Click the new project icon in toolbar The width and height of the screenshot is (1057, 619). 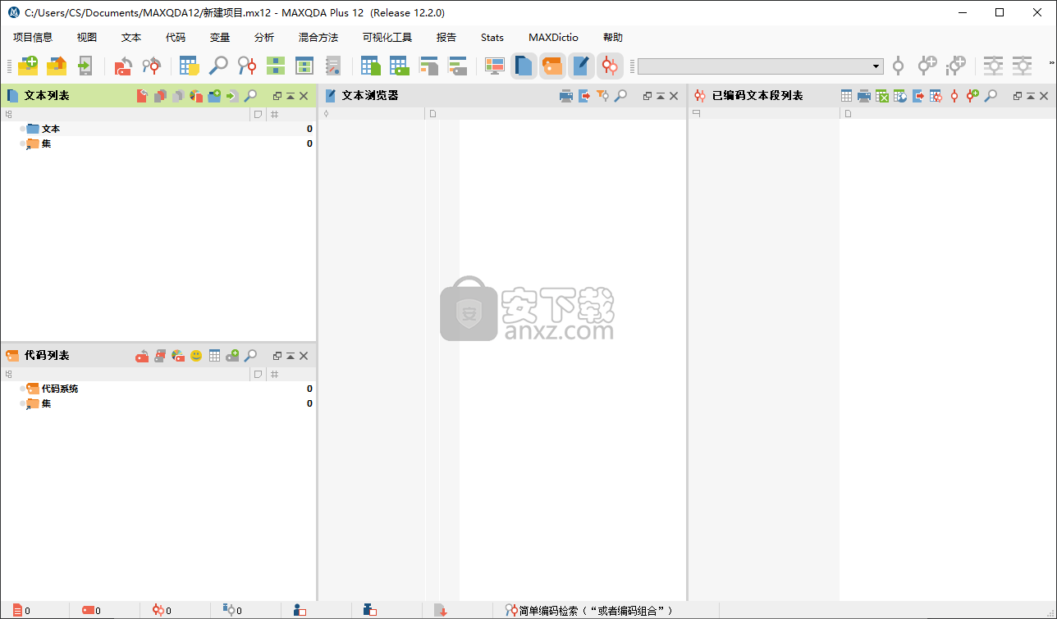pyautogui.click(x=28, y=66)
